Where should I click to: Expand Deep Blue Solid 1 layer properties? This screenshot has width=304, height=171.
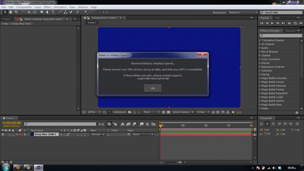click(17, 135)
